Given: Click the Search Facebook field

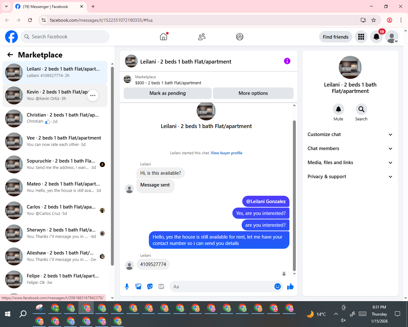Looking at the screenshot, I should pos(65,37).
